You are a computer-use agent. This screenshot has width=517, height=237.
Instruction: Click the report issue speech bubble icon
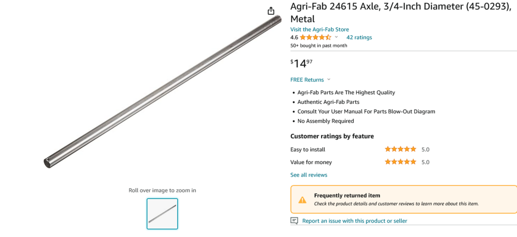[294, 221]
